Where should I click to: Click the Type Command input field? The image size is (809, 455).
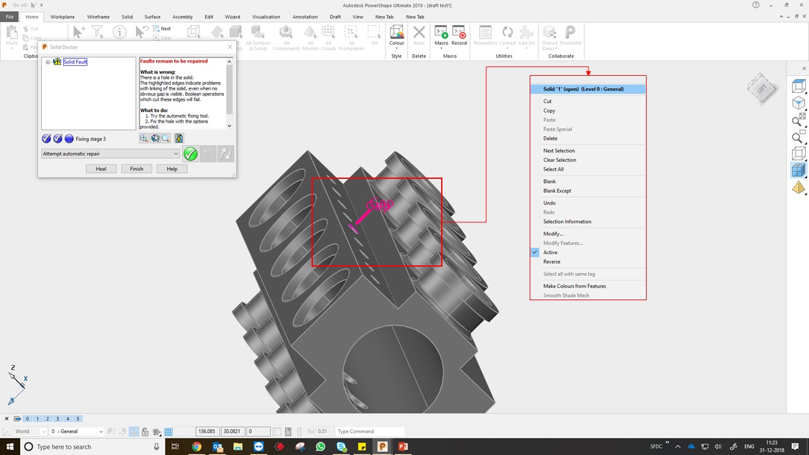click(x=370, y=432)
